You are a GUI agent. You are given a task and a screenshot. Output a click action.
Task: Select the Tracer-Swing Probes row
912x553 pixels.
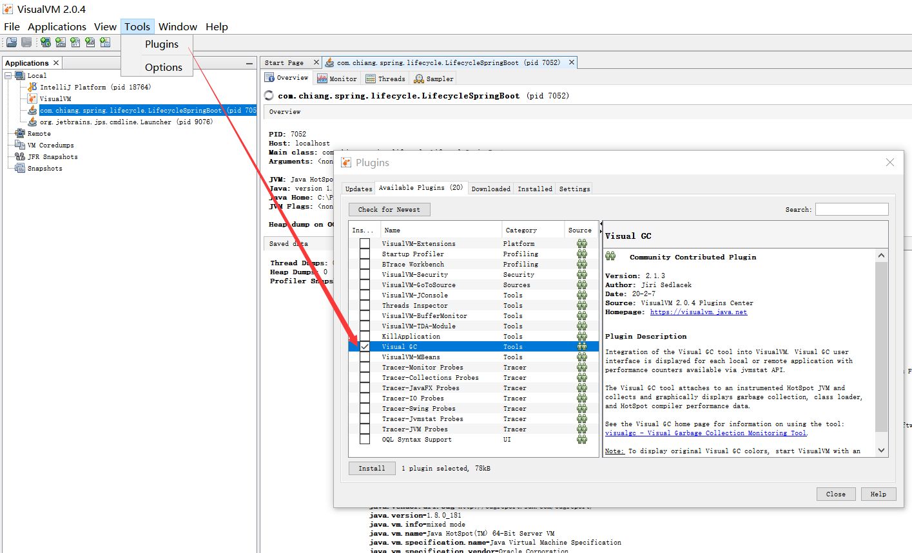point(474,408)
